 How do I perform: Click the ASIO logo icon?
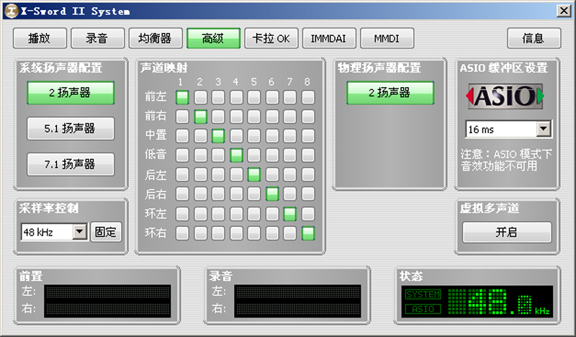point(503,96)
